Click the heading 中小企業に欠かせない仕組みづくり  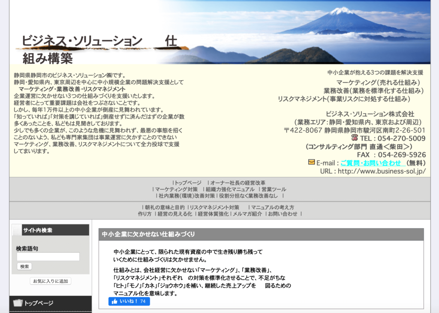148,235
